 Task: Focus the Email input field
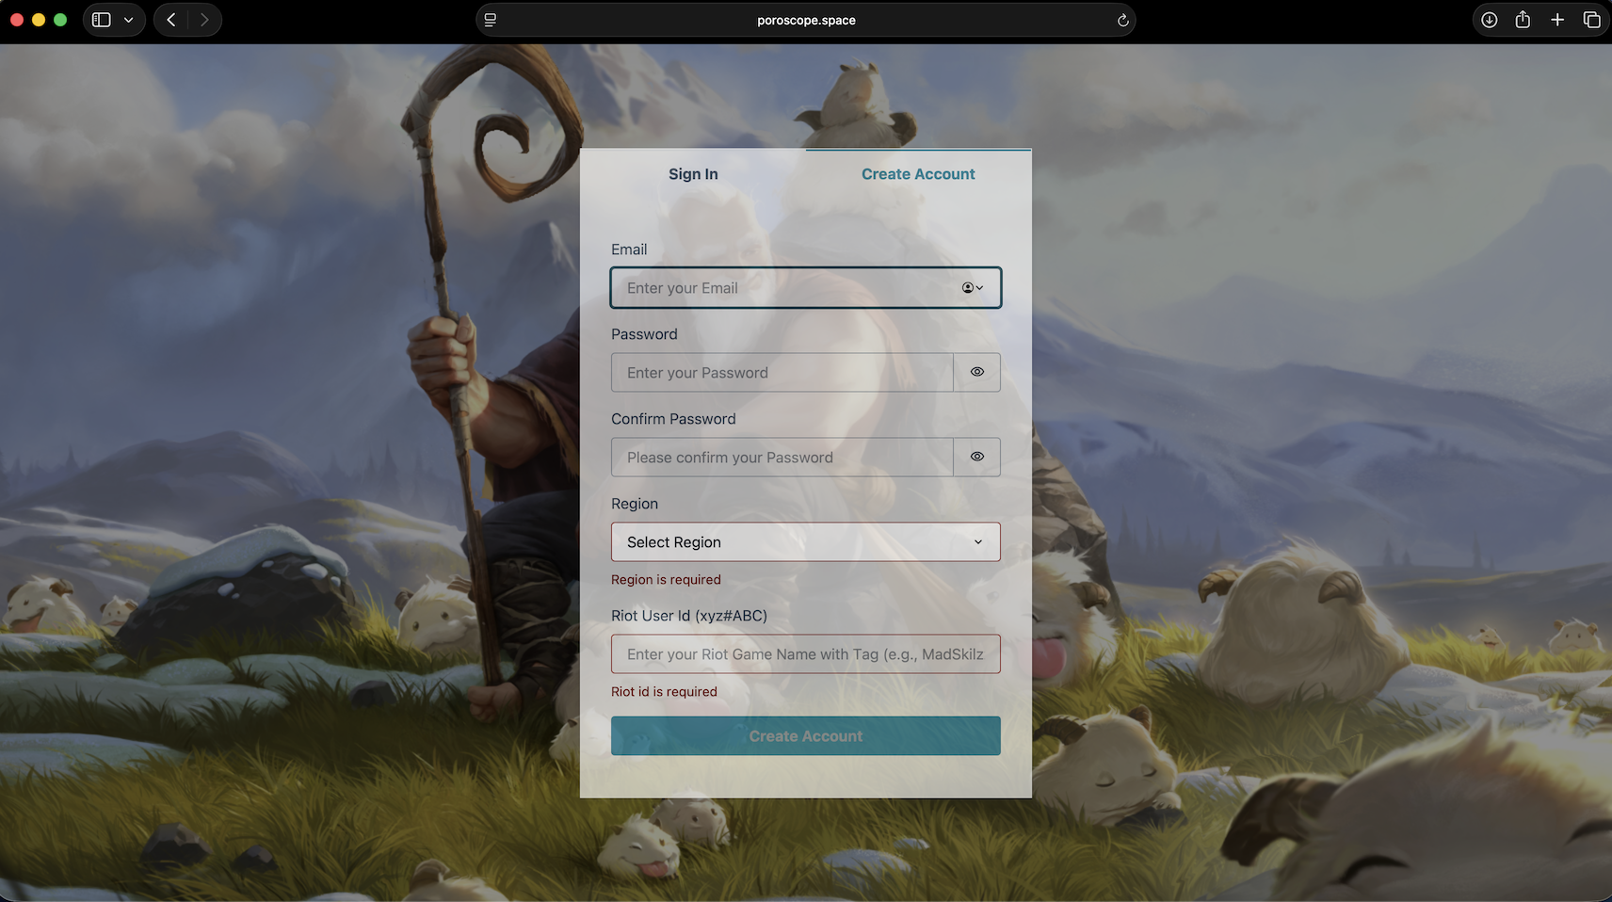[x=806, y=288]
